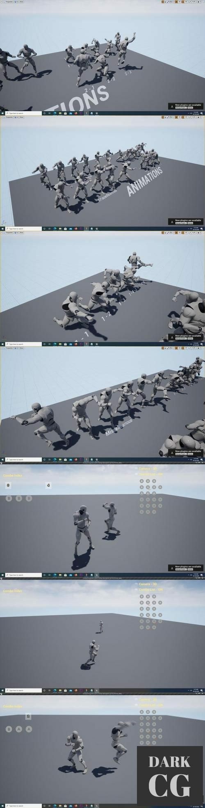The width and height of the screenshot is (205, 808).
Task: Dismiss plugins notification in 'Miscellaneous ANIMATIONS' viewport
Action: pyautogui.click(x=190, y=223)
